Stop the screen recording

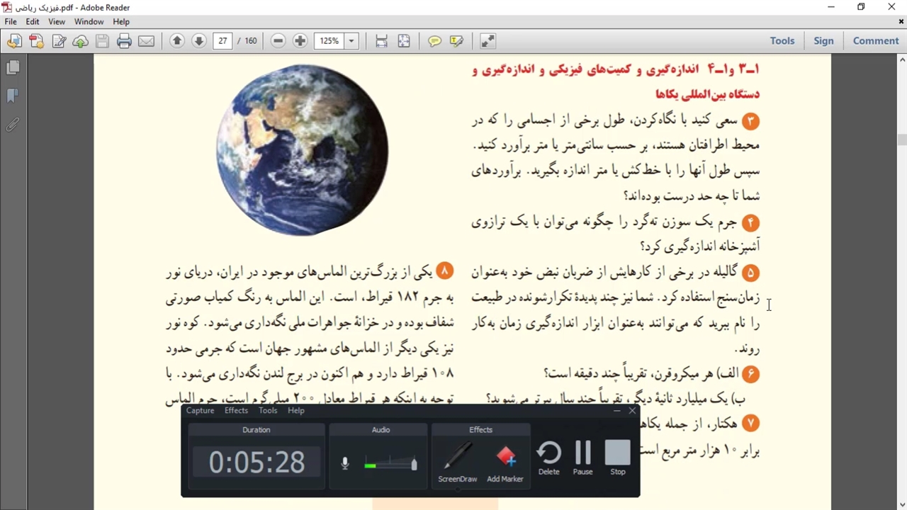tap(618, 458)
